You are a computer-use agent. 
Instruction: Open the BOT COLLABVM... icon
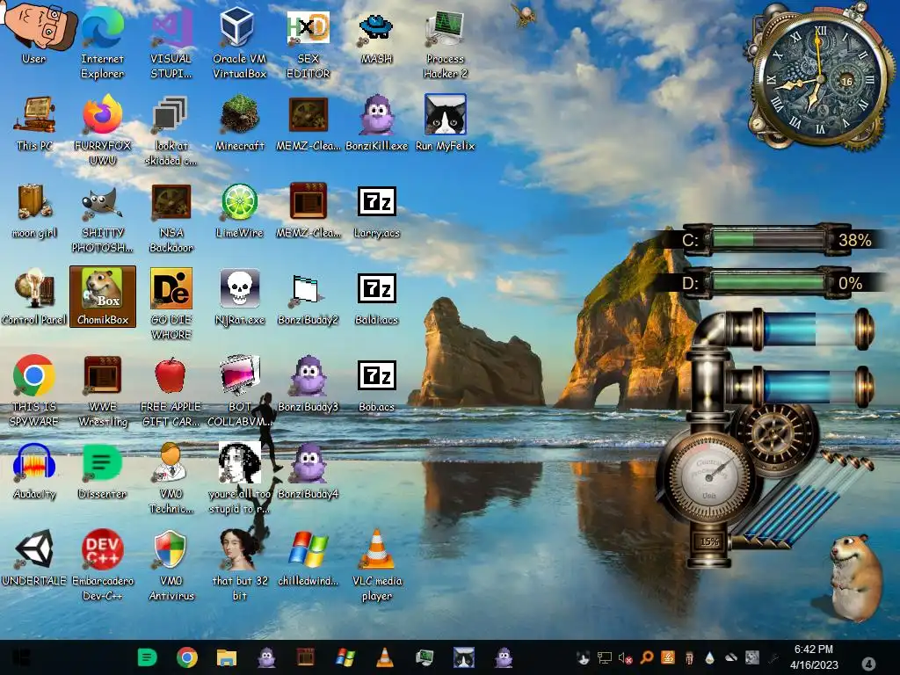pyautogui.click(x=239, y=391)
